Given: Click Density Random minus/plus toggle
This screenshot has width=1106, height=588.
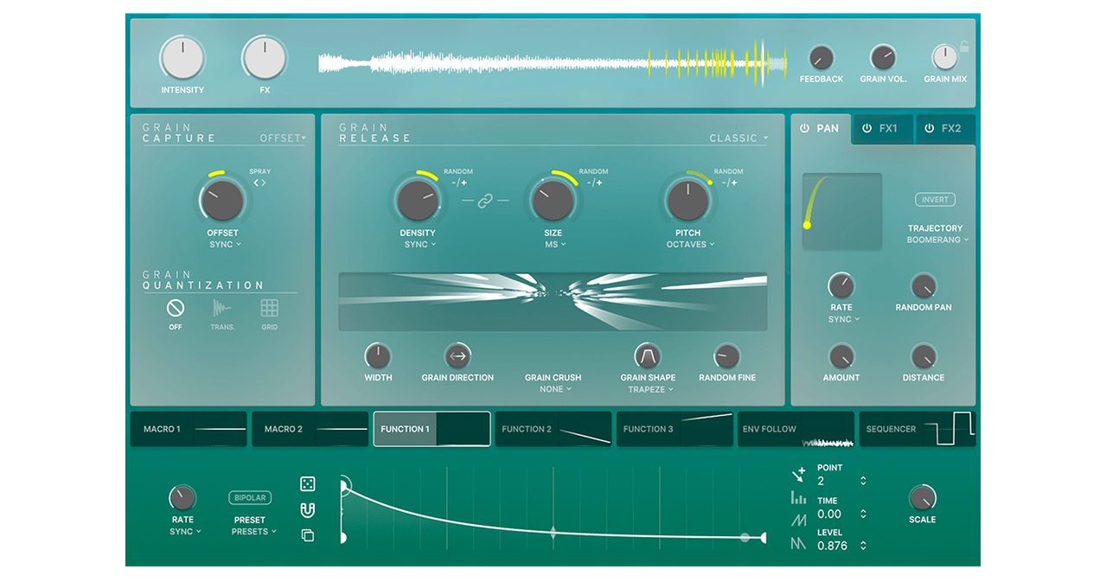Looking at the screenshot, I should click(x=458, y=182).
